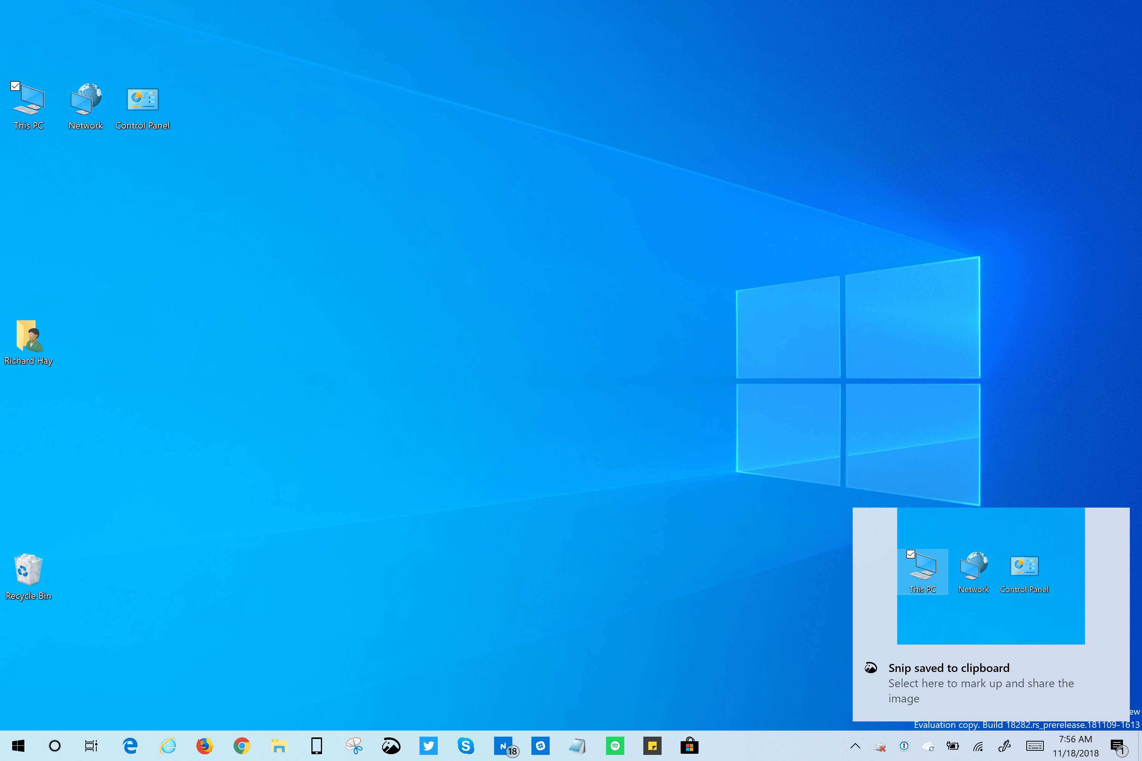Open Skype from the taskbar
The image size is (1142, 761).
(466, 746)
